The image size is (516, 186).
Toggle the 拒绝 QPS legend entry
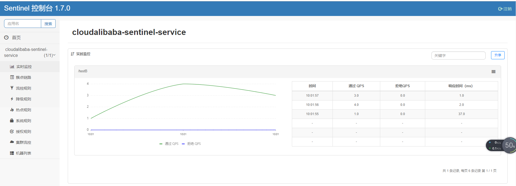(x=191, y=144)
